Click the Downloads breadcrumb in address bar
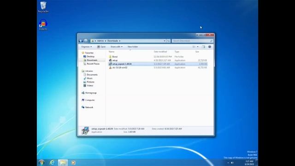The image size is (295, 166). pos(112,41)
